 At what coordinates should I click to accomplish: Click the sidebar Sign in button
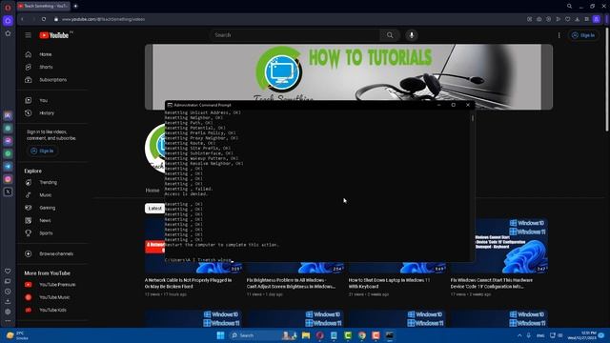click(x=42, y=151)
